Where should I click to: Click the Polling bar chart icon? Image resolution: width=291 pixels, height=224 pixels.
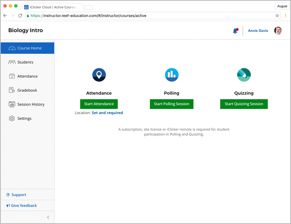click(172, 75)
